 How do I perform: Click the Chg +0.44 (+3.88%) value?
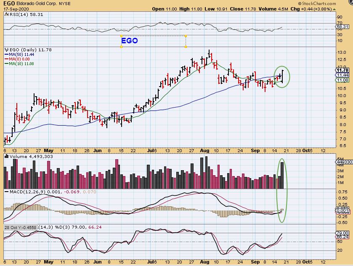(311, 9)
